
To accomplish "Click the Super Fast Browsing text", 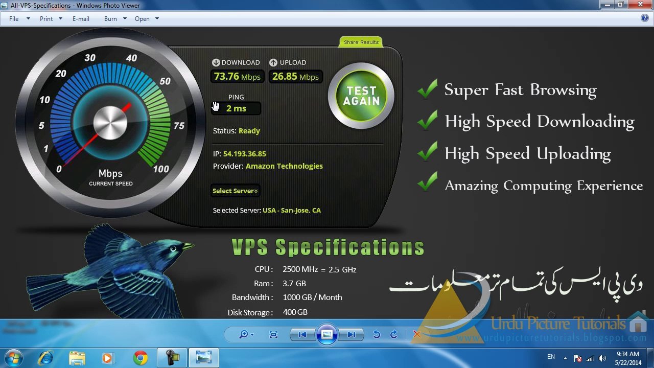I will (520, 90).
